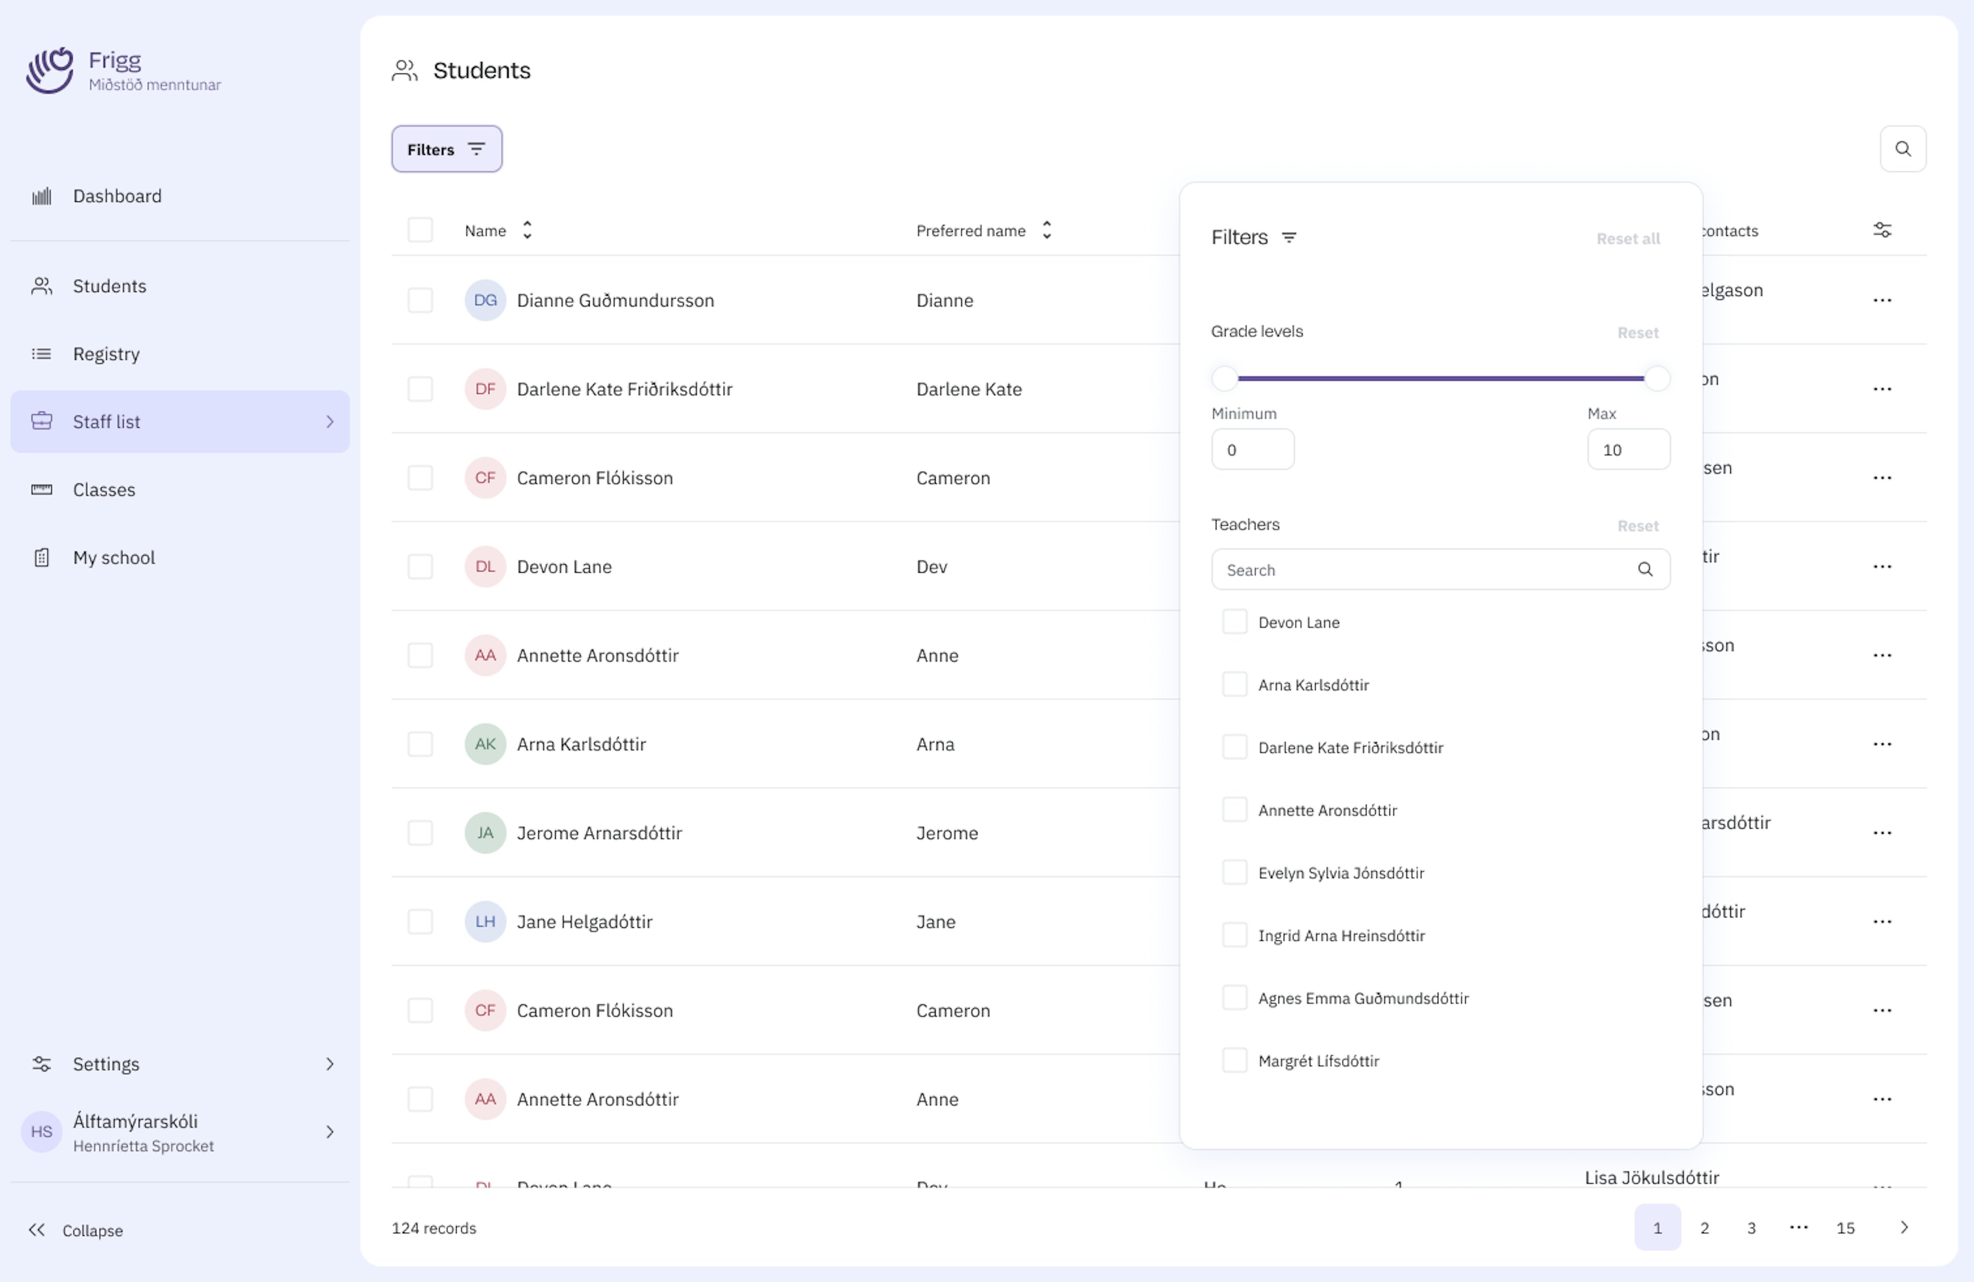Go to page 2 of records

[x=1705, y=1228]
